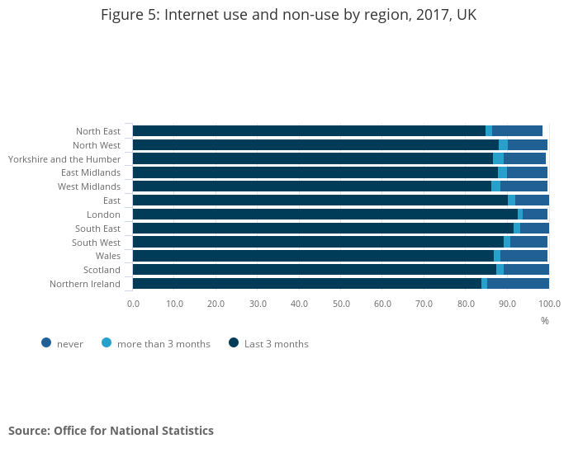The width and height of the screenshot is (578, 453).
Task: Click the North West region label
Action: 97,145
